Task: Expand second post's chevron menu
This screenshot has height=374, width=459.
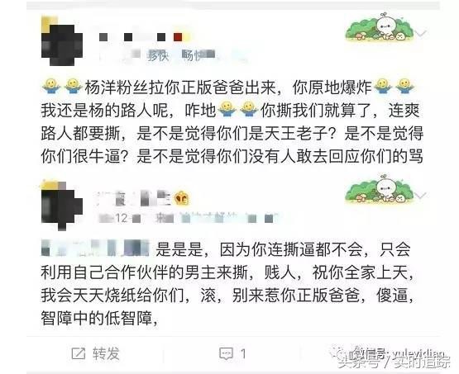Action: pyautogui.click(x=421, y=195)
